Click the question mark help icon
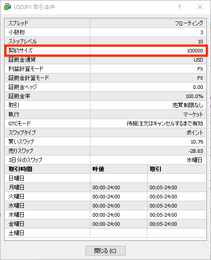The image size is (211, 260). (179, 7)
